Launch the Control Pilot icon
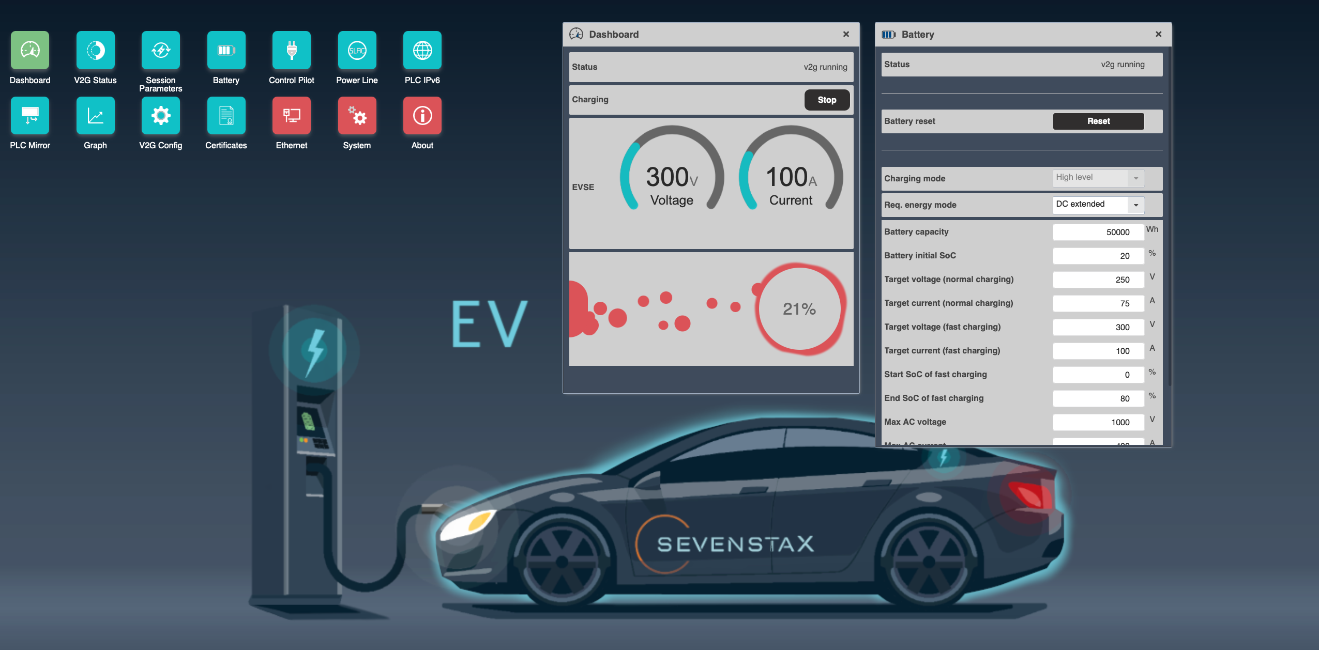Screen dimensions: 1319x650 point(291,51)
